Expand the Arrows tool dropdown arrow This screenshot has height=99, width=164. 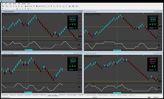click(30, 9)
